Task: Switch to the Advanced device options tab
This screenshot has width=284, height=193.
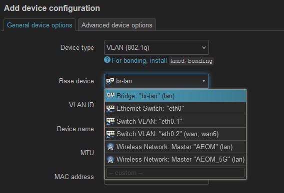Action: pos(117,25)
